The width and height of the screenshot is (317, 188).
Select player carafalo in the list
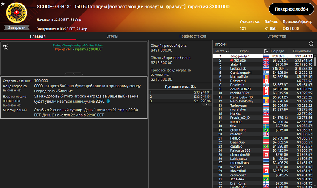[x=263, y=146]
